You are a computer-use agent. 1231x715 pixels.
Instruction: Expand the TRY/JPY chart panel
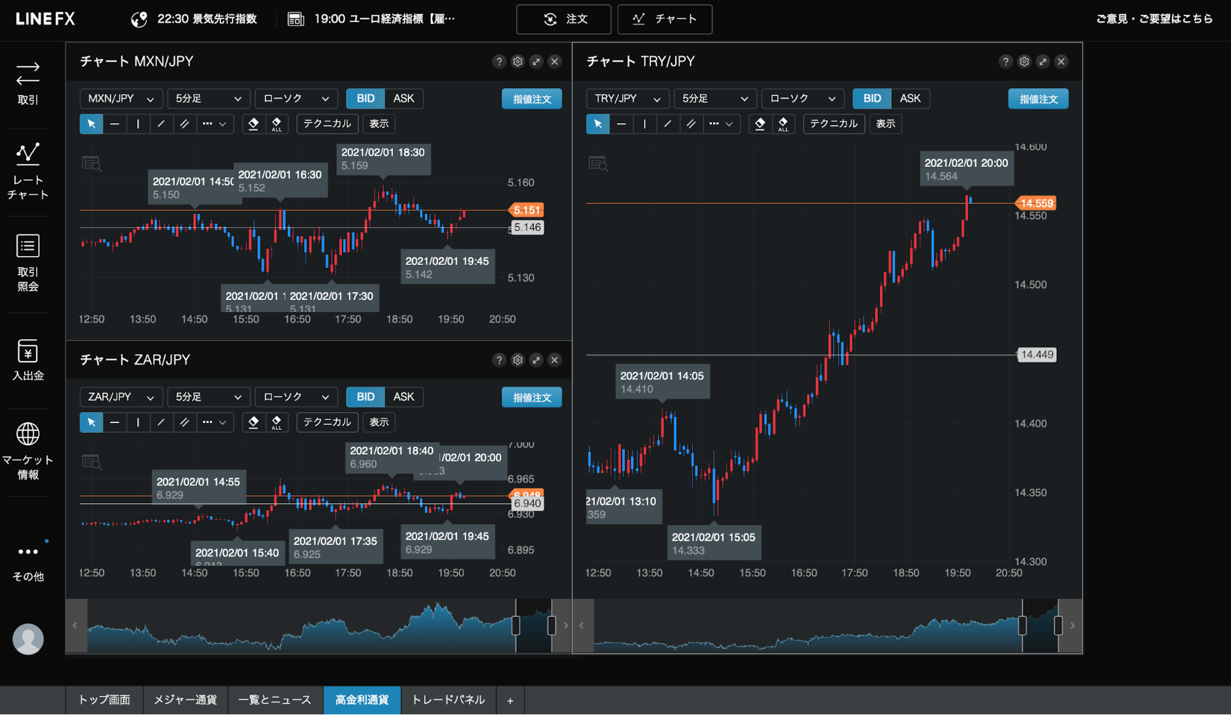1043,62
